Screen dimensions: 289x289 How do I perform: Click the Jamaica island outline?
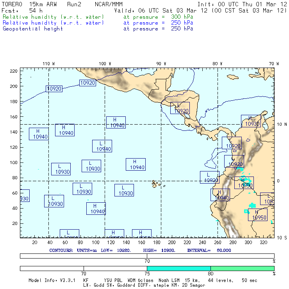233,77
